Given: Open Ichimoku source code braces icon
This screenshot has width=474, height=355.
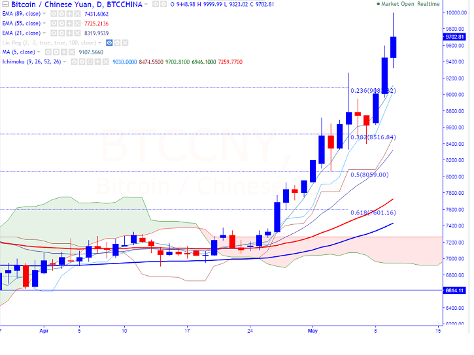Looking at the screenshot, I should (90, 62).
